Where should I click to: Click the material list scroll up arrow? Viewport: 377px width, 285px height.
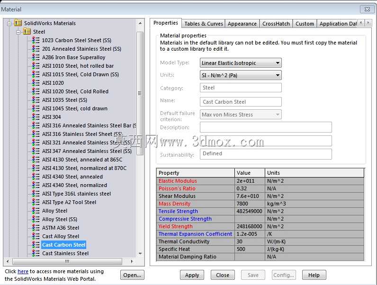[140, 23]
